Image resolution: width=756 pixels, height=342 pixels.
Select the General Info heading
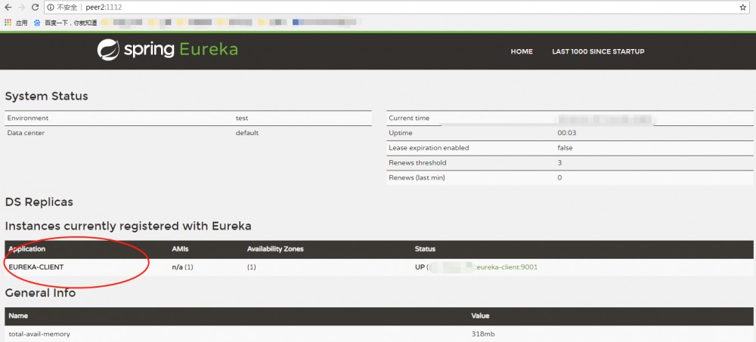click(41, 292)
